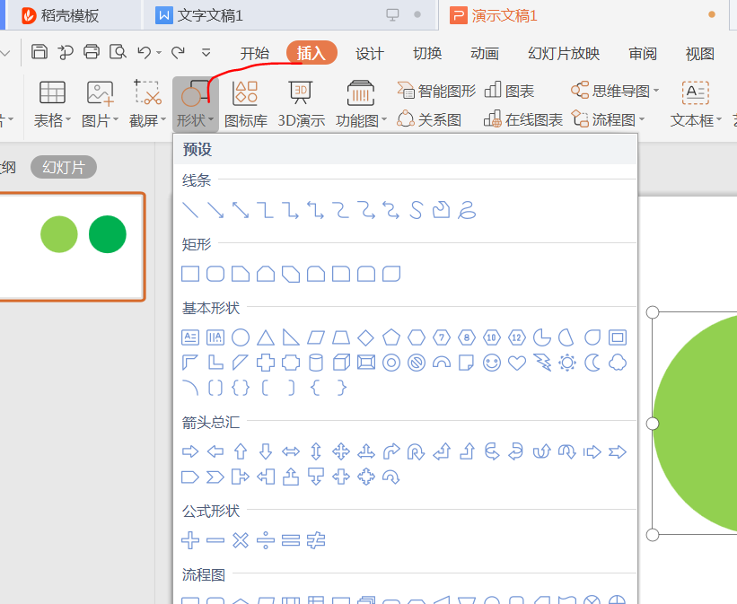Click the Print icon in quick toolbar
The width and height of the screenshot is (737, 604).
coord(92,52)
